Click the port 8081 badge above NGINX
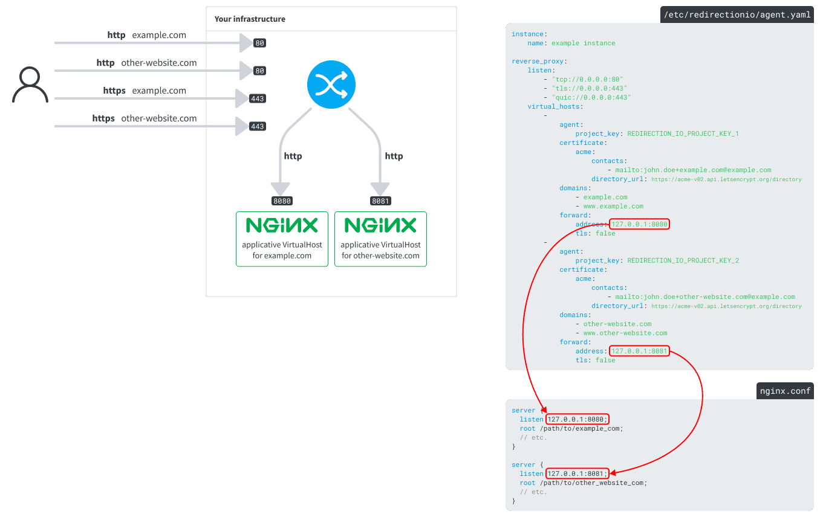Image resolution: width=820 pixels, height=517 pixels. 380,200
